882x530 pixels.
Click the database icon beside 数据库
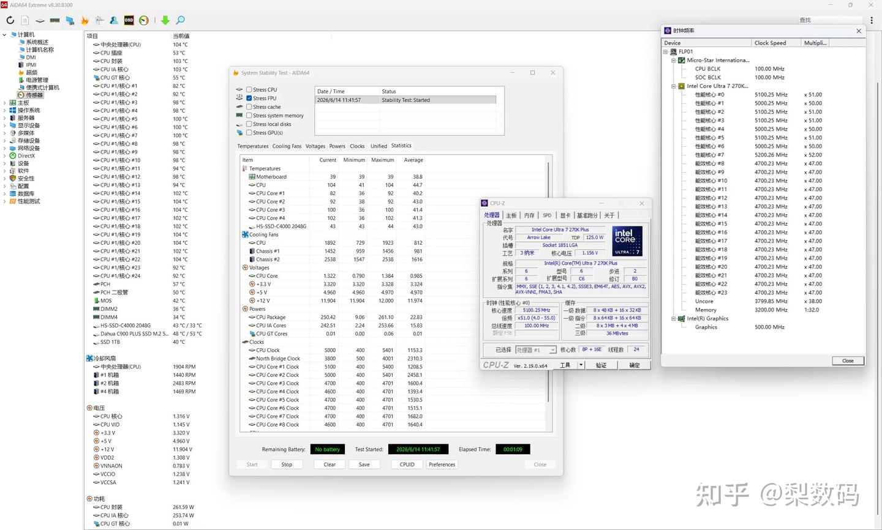(x=13, y=193)
